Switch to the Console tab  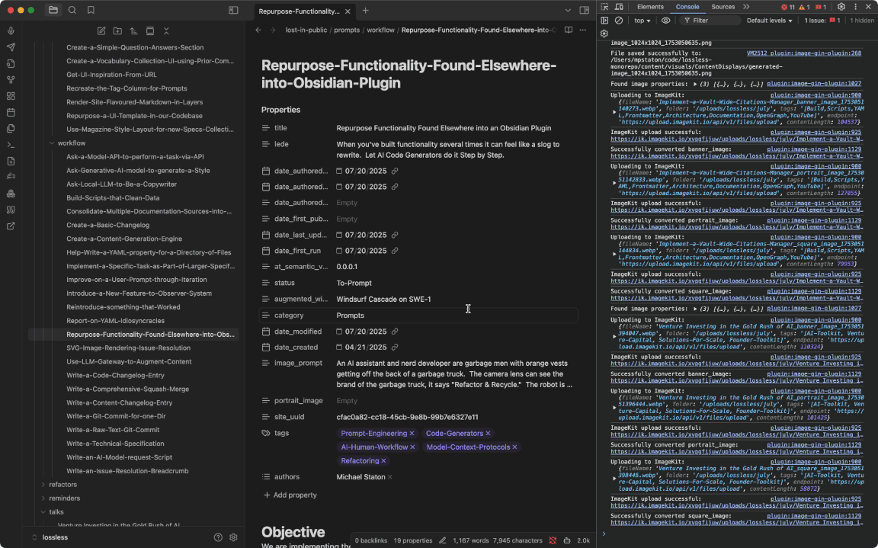pos(687,7)
